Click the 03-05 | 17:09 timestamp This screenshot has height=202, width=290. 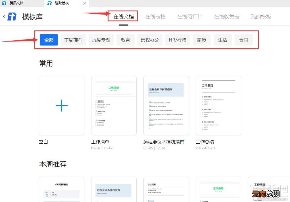tap(154, 148)
